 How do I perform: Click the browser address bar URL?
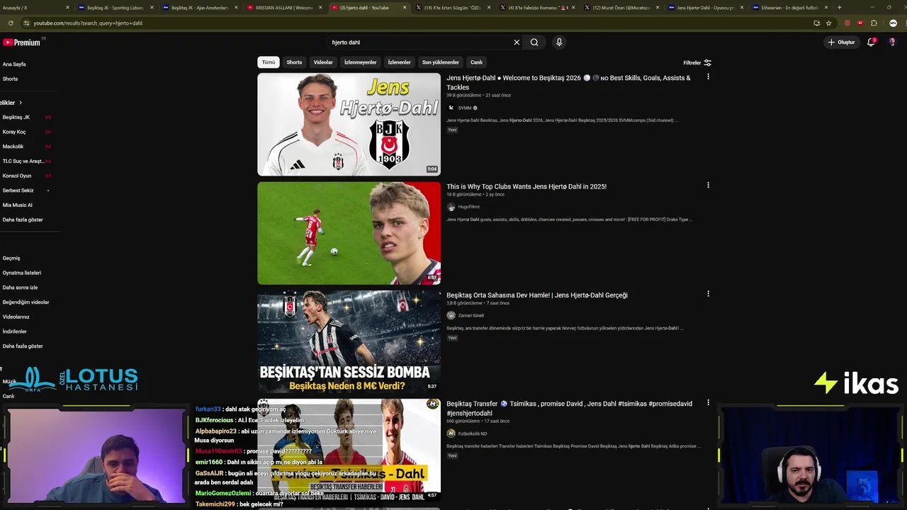pos(88,23)
